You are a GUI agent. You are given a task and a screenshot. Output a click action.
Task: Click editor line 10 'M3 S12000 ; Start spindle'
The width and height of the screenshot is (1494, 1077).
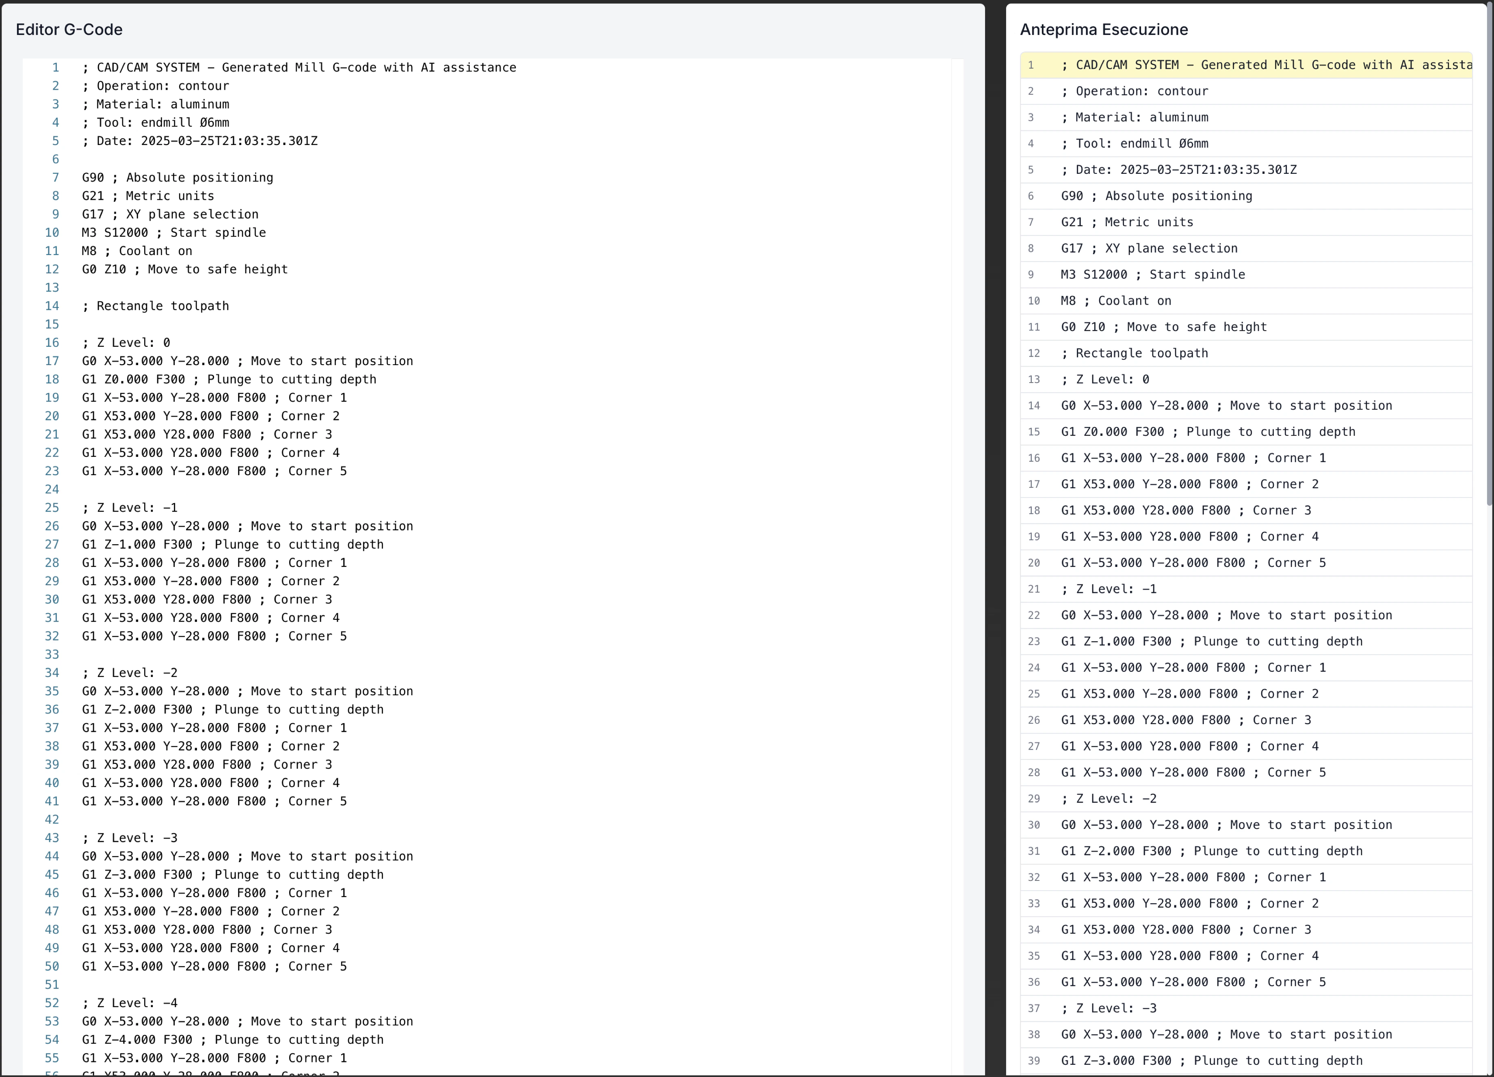174,233
